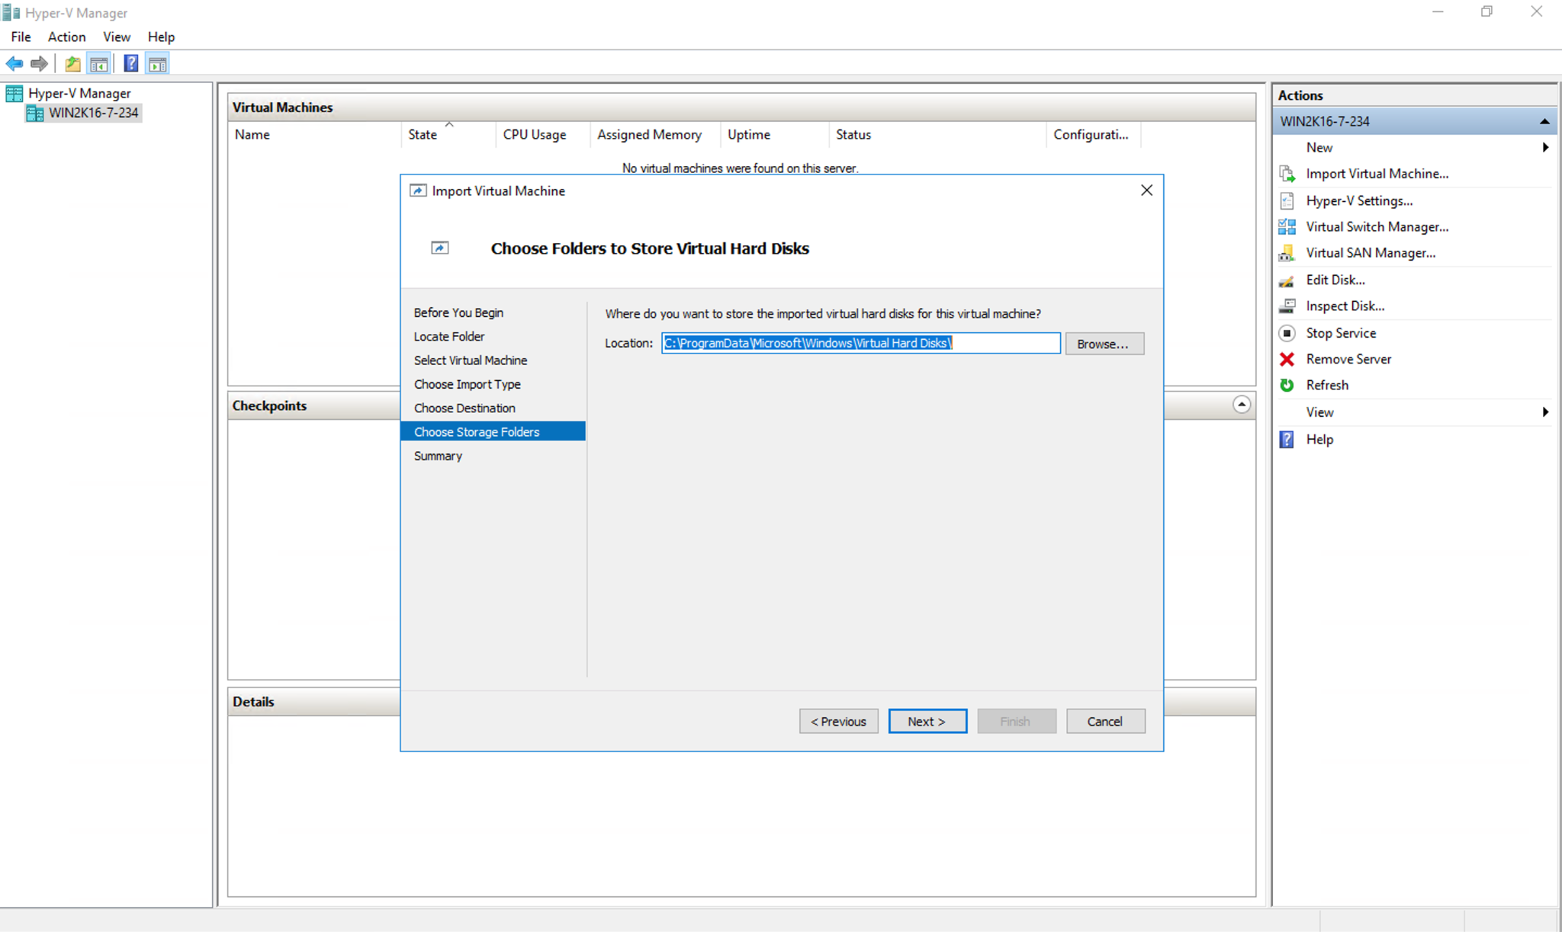This screenshot has width=1562, height=932.
Task: Go to the Locate Folder step
Action: 449,336
